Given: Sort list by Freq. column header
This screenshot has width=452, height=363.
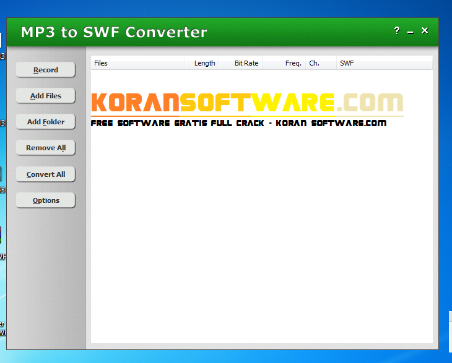Looking at the screenshot, I should click(x=284, y=63).
